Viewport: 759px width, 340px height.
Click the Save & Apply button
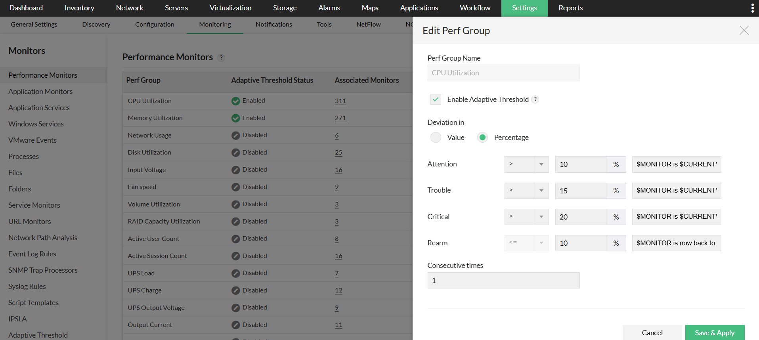point(715,333)
